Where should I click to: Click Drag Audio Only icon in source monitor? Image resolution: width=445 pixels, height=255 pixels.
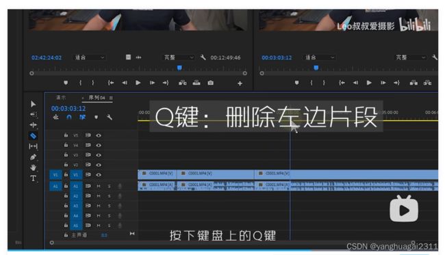[138, 57]
